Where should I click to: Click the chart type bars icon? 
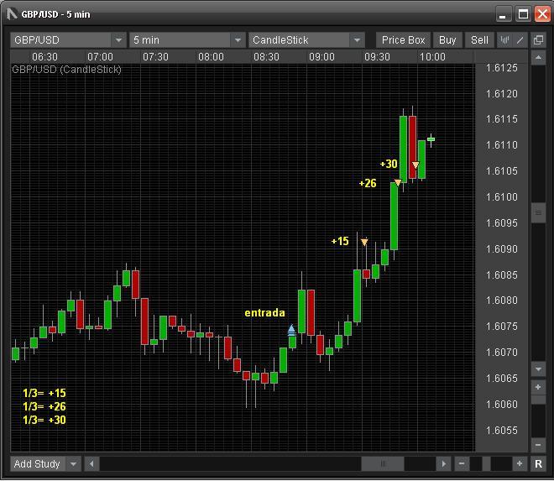click(x=505, y=40)
